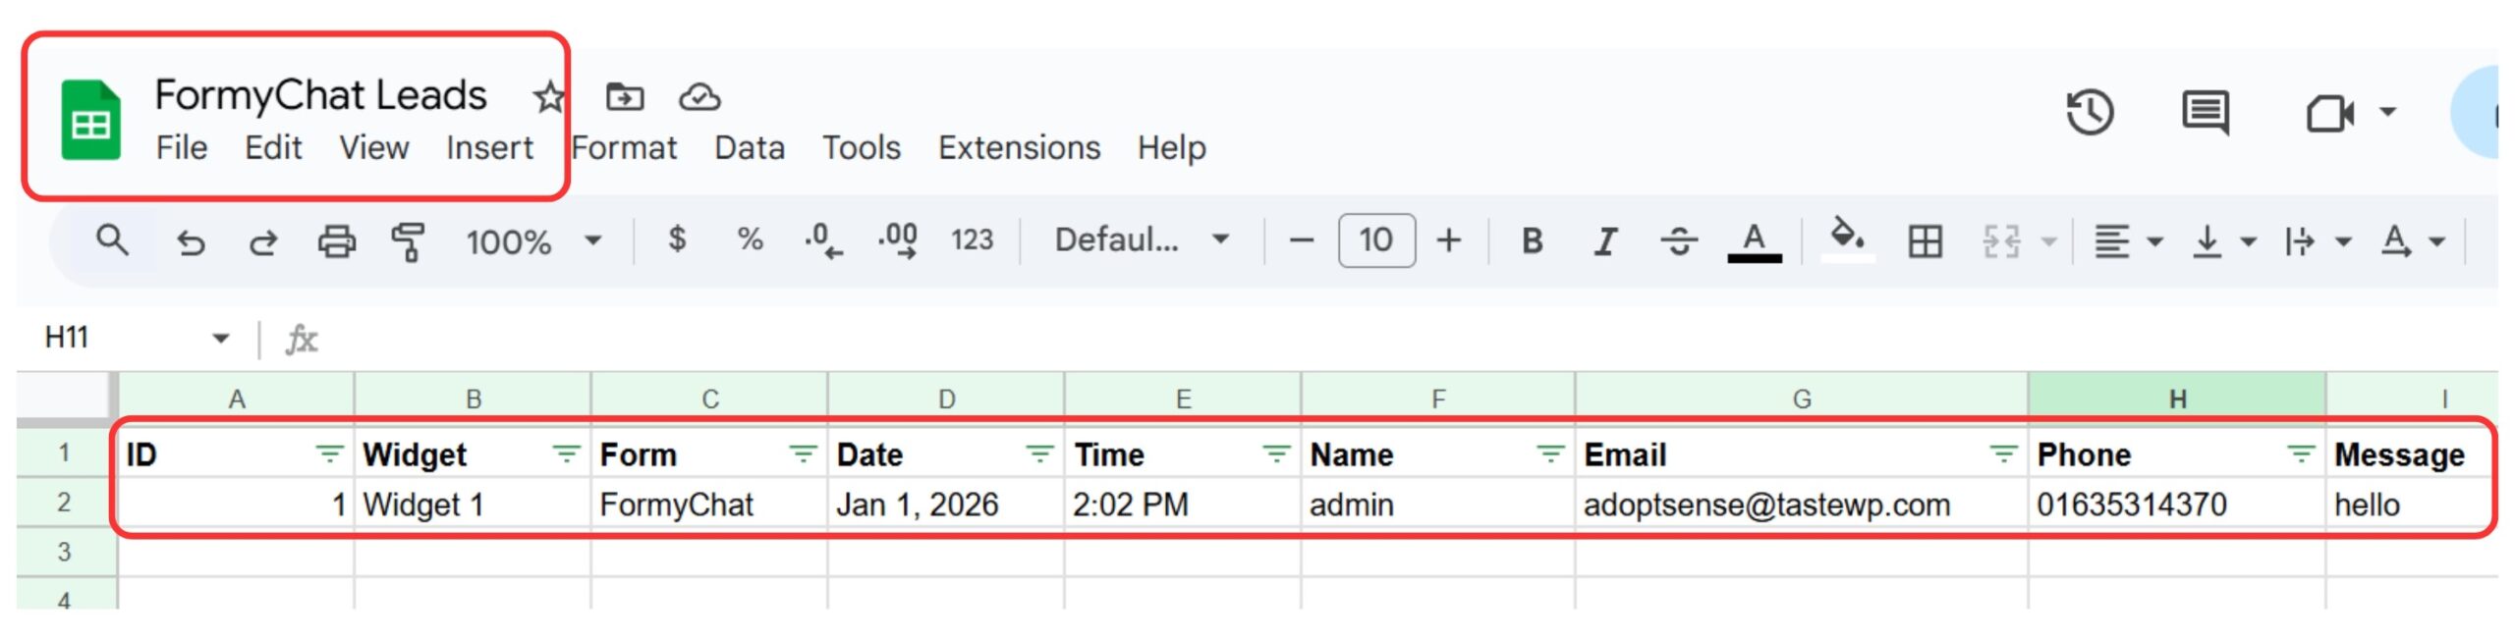The width and height of the screenshot is (2515, 639).
Task: Expand merge cells options arrow
Action: click(2049, 241)
